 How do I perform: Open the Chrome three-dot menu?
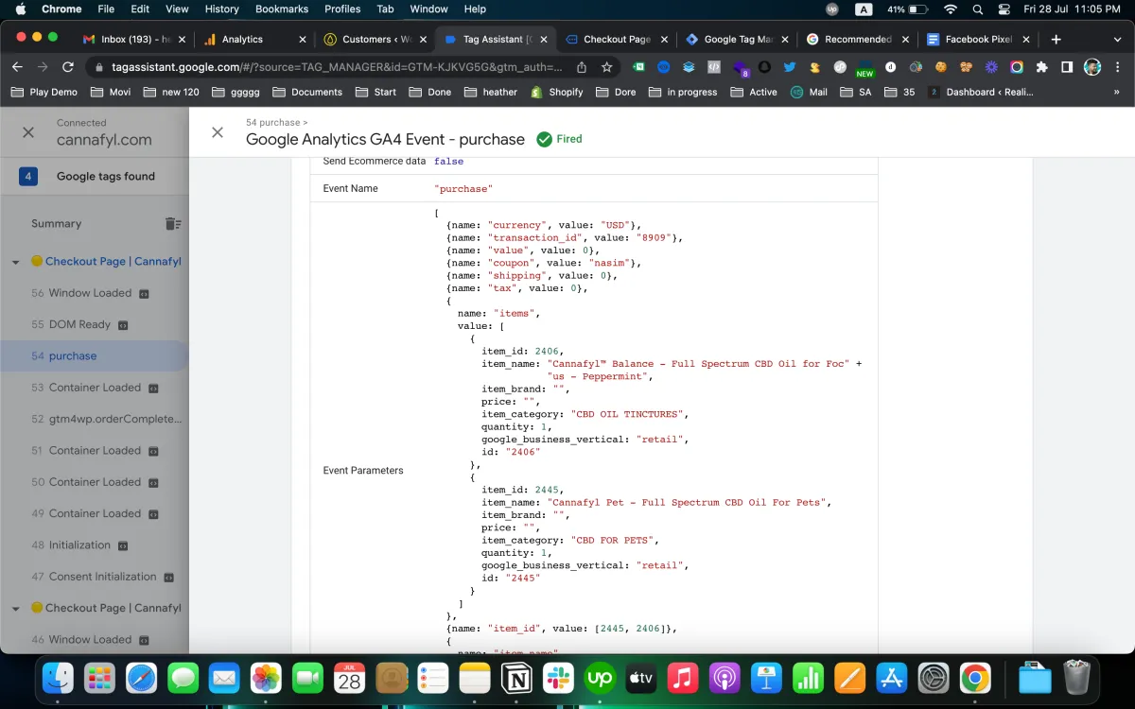1117,67
